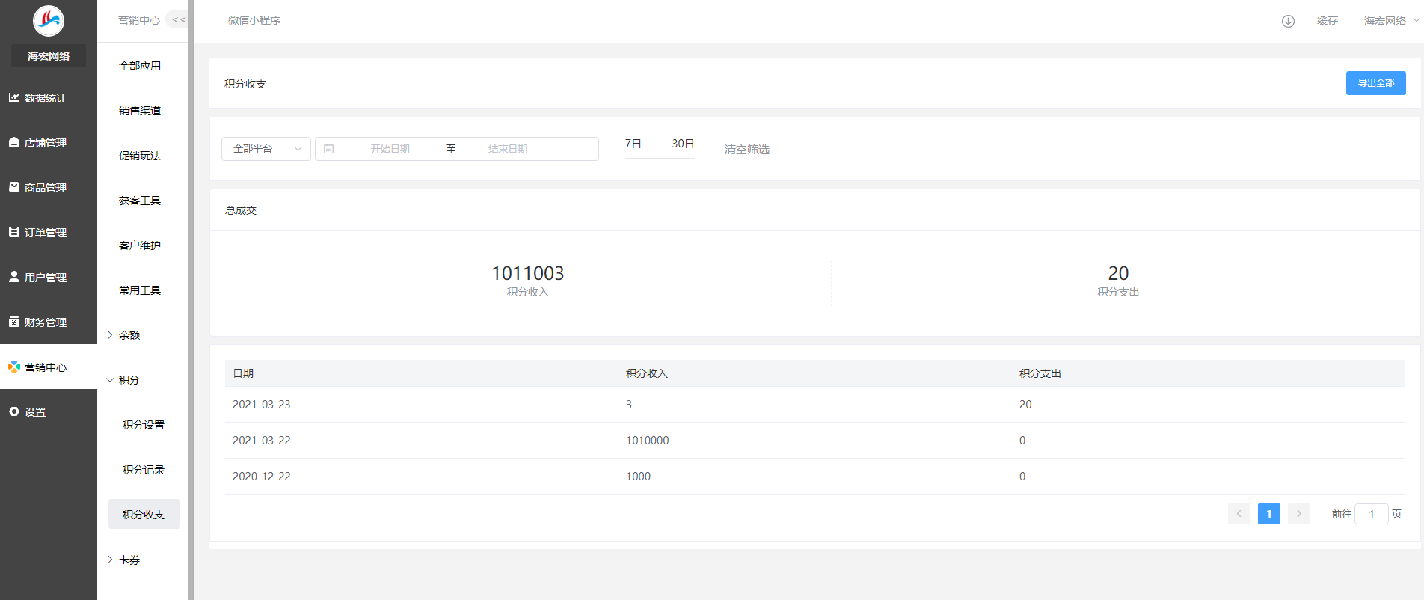Click income value 1010000
This screenshot has height=600, width=1424.
click(x=648, y=441)
